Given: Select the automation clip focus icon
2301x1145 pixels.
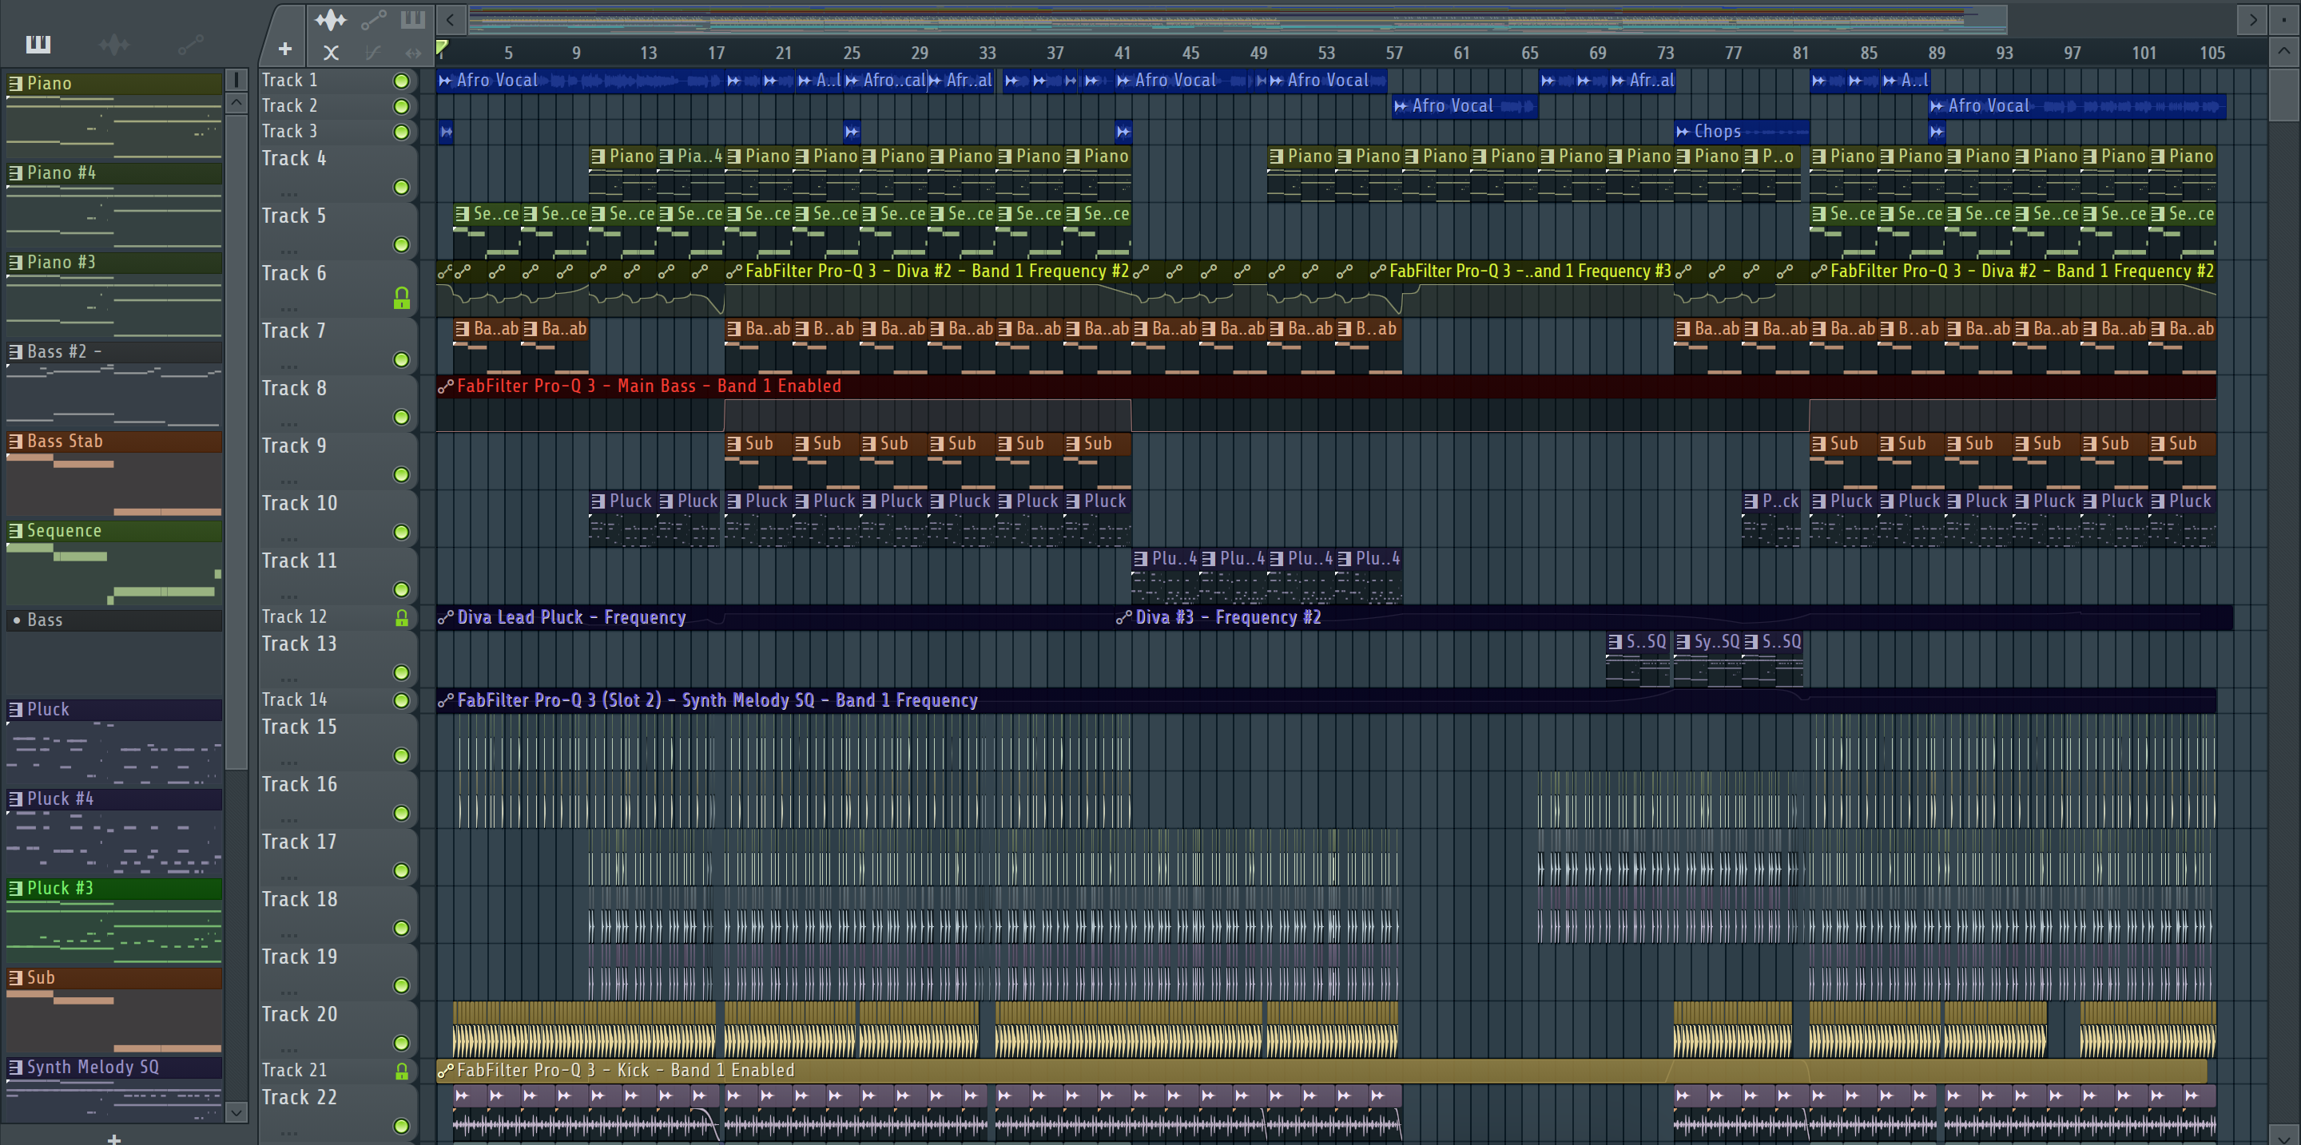Looking at the screenshot, I should click(x=372, y=18).
